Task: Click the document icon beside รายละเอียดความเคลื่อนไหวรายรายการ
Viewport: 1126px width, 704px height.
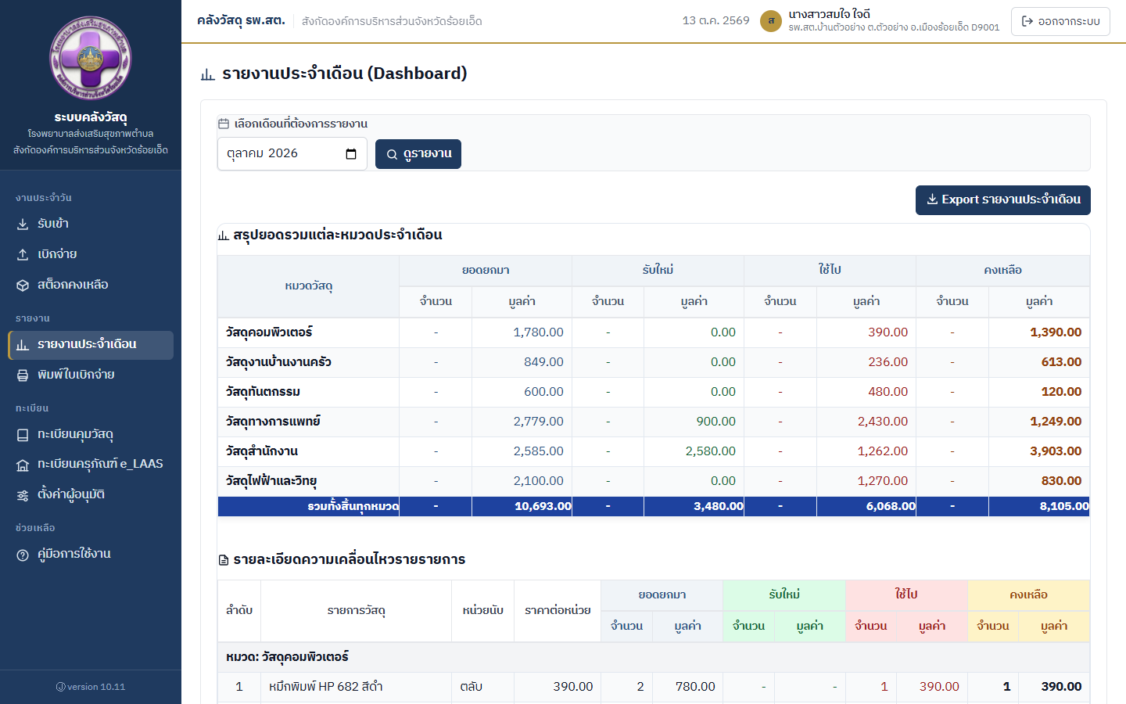Action: pos(224,560)
